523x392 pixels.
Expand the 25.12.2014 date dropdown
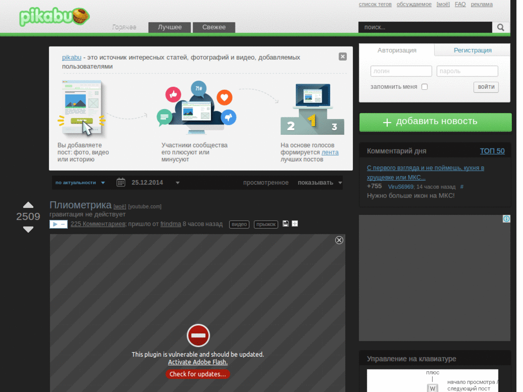[178, 183]
